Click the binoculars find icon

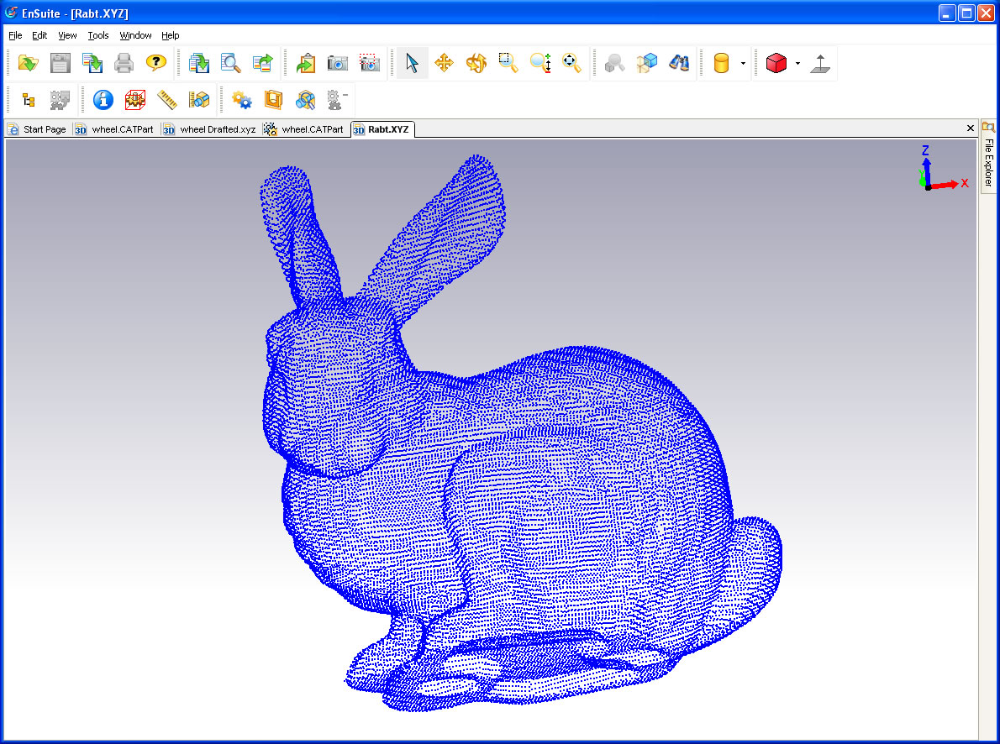(x=679, y=63)
